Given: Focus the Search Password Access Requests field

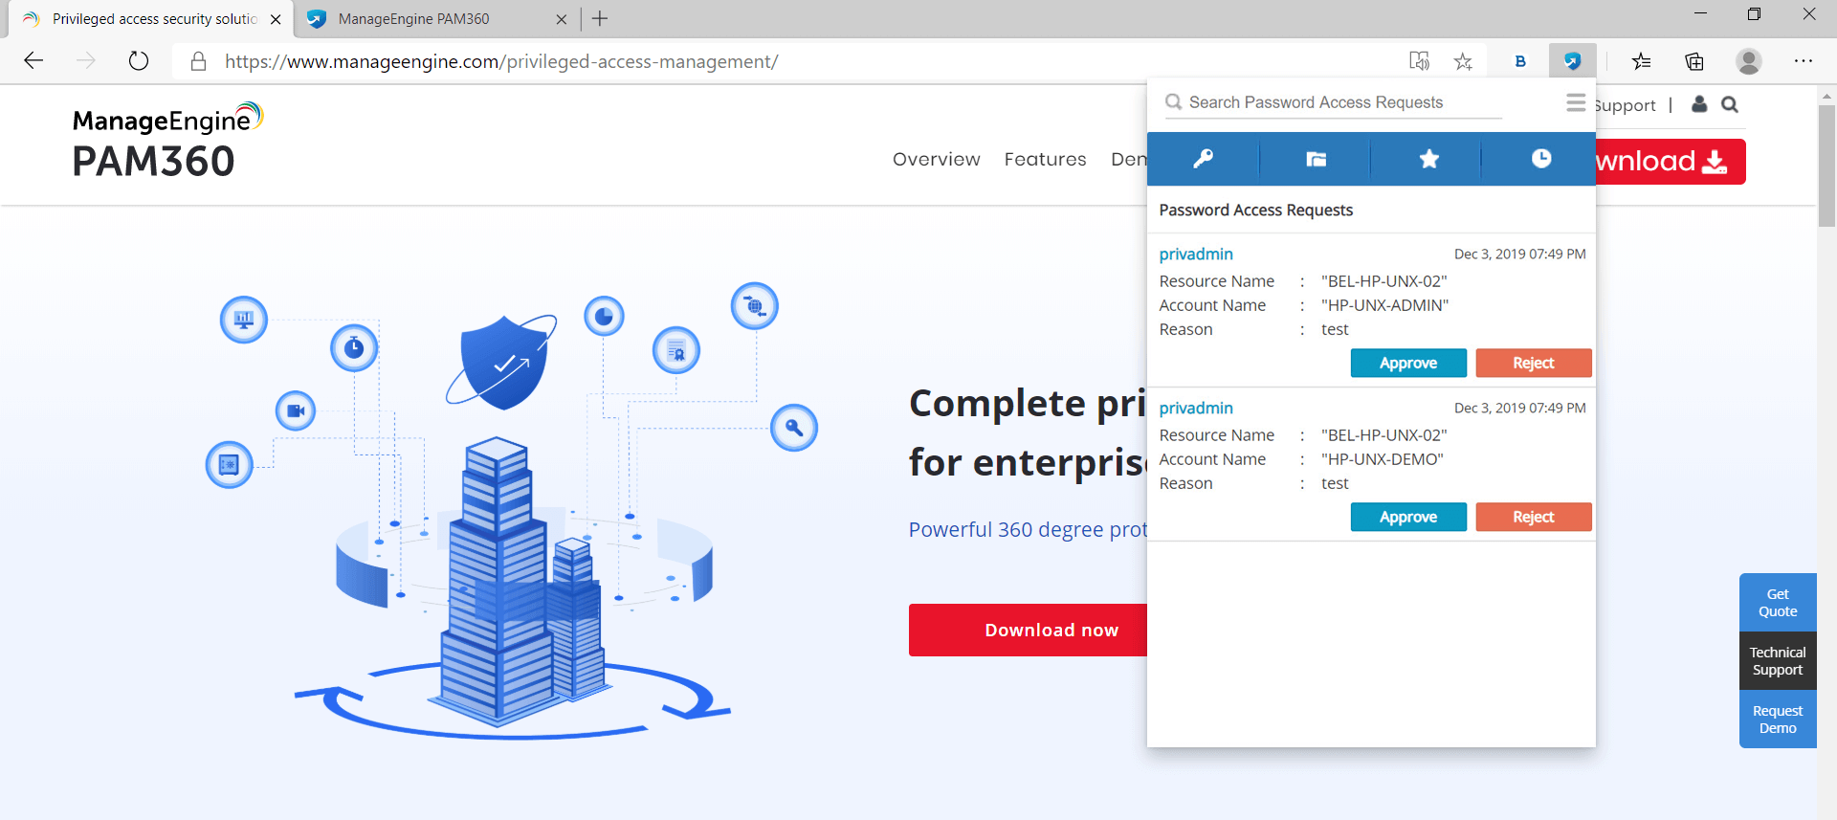Looking at the screenshot, I should coord(1334,102).
